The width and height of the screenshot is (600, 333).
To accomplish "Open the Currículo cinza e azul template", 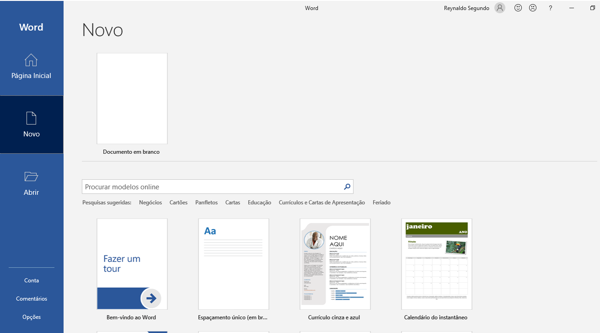I will coord(335,264).
